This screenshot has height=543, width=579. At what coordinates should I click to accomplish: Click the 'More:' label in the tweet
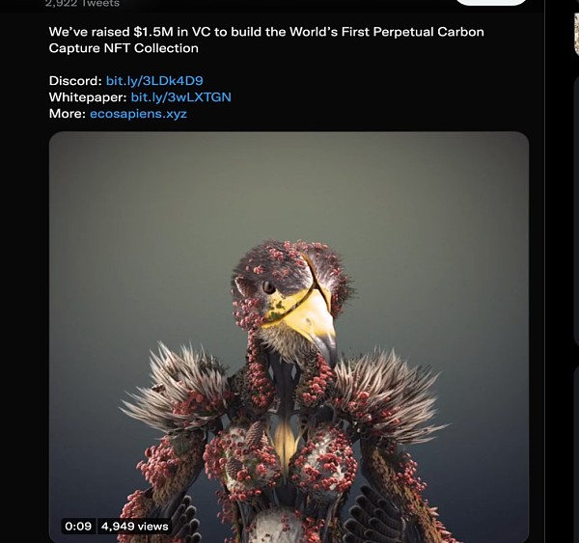point(68,113)
